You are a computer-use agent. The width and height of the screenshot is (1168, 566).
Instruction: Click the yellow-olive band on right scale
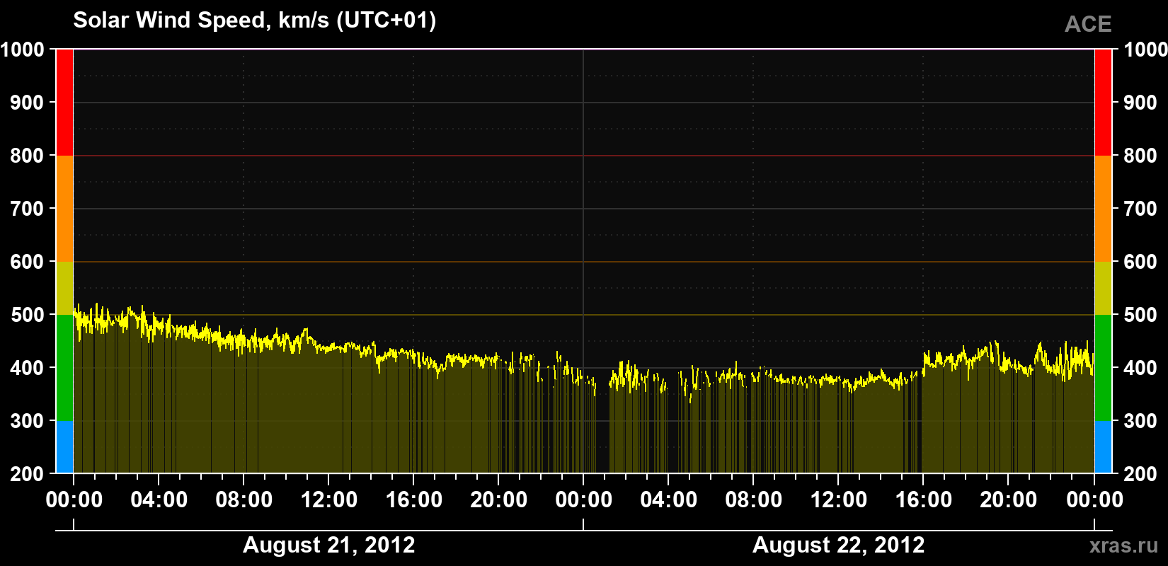1103,288
